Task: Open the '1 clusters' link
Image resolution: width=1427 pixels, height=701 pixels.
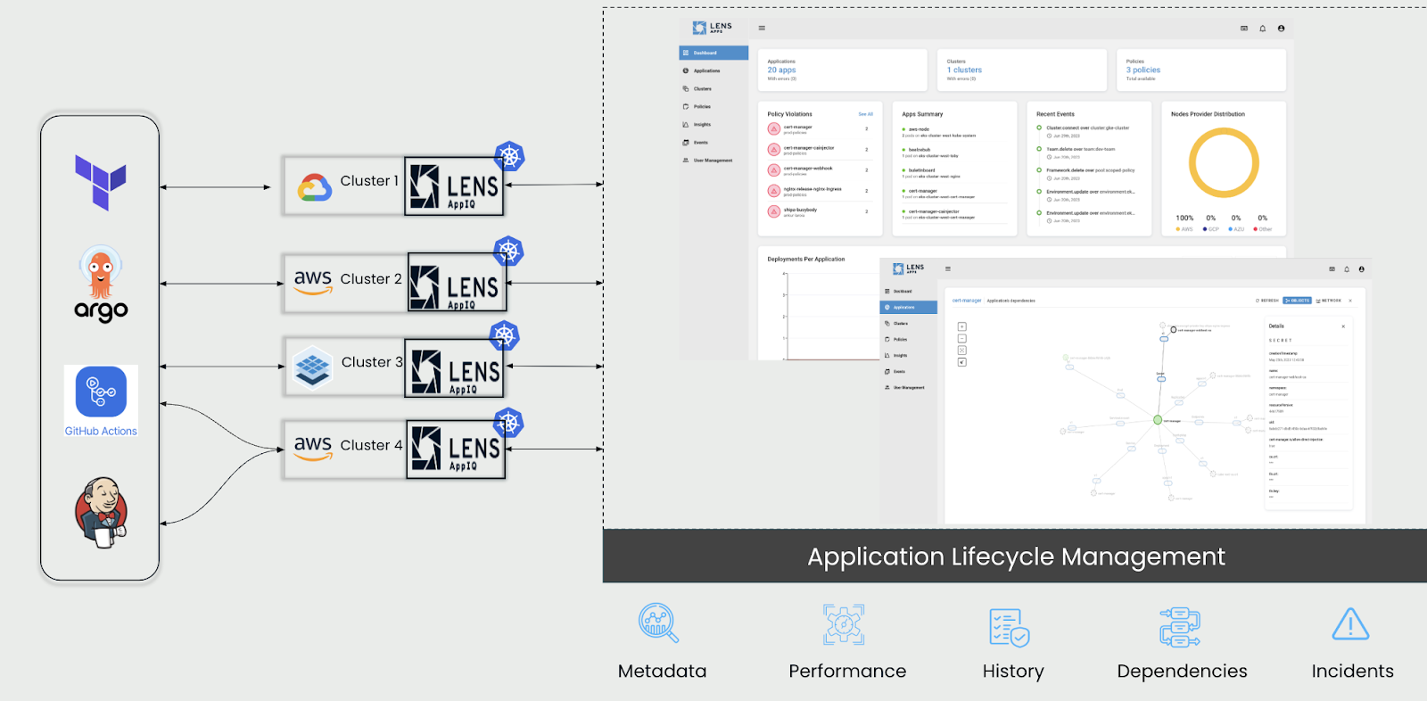Action: pos(964,70)
